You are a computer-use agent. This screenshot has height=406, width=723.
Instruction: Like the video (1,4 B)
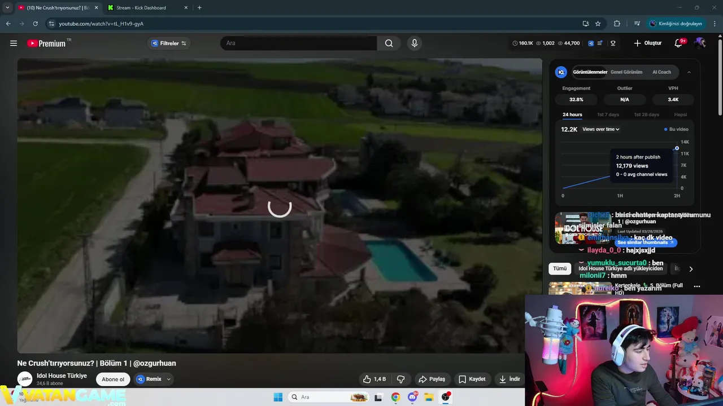[x=374, y=379]
